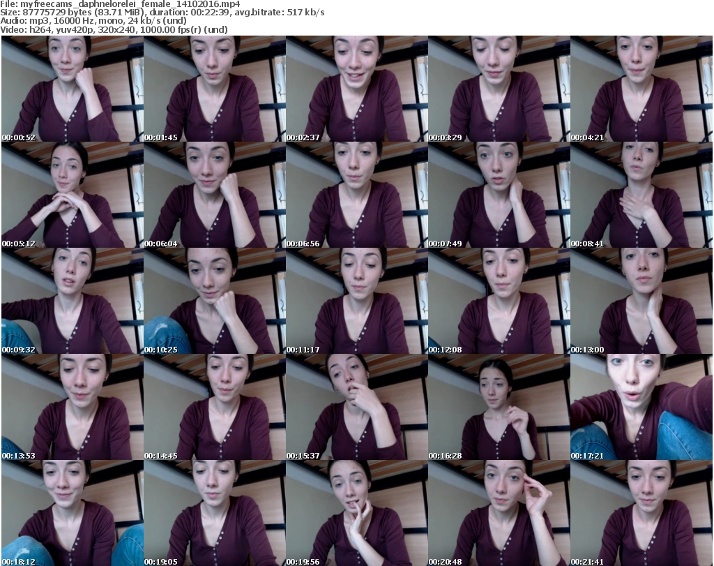Select the thumbnail timestamped 00:02:37
This screenshot has width=714, height=566.
(x=357, y=89)
